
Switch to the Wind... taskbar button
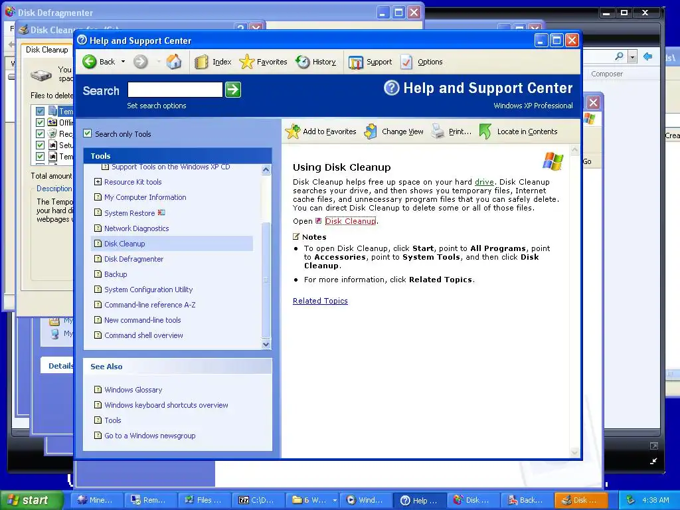click(366, 500)
